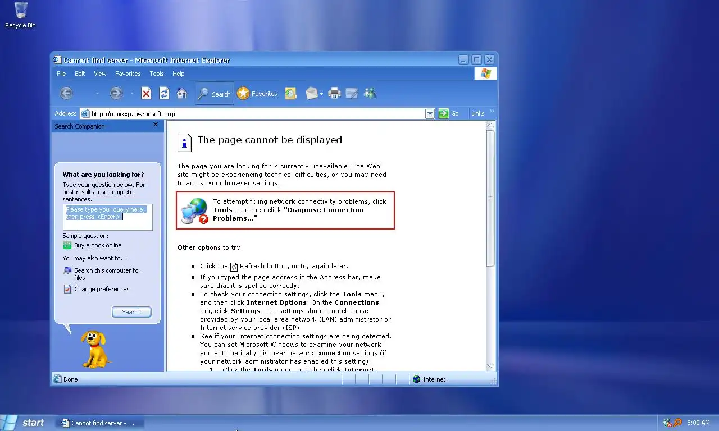Open the Favorites menu
The width and height of the screenshot is (719, 431).
pyautogui.click(x=128, y=74)
